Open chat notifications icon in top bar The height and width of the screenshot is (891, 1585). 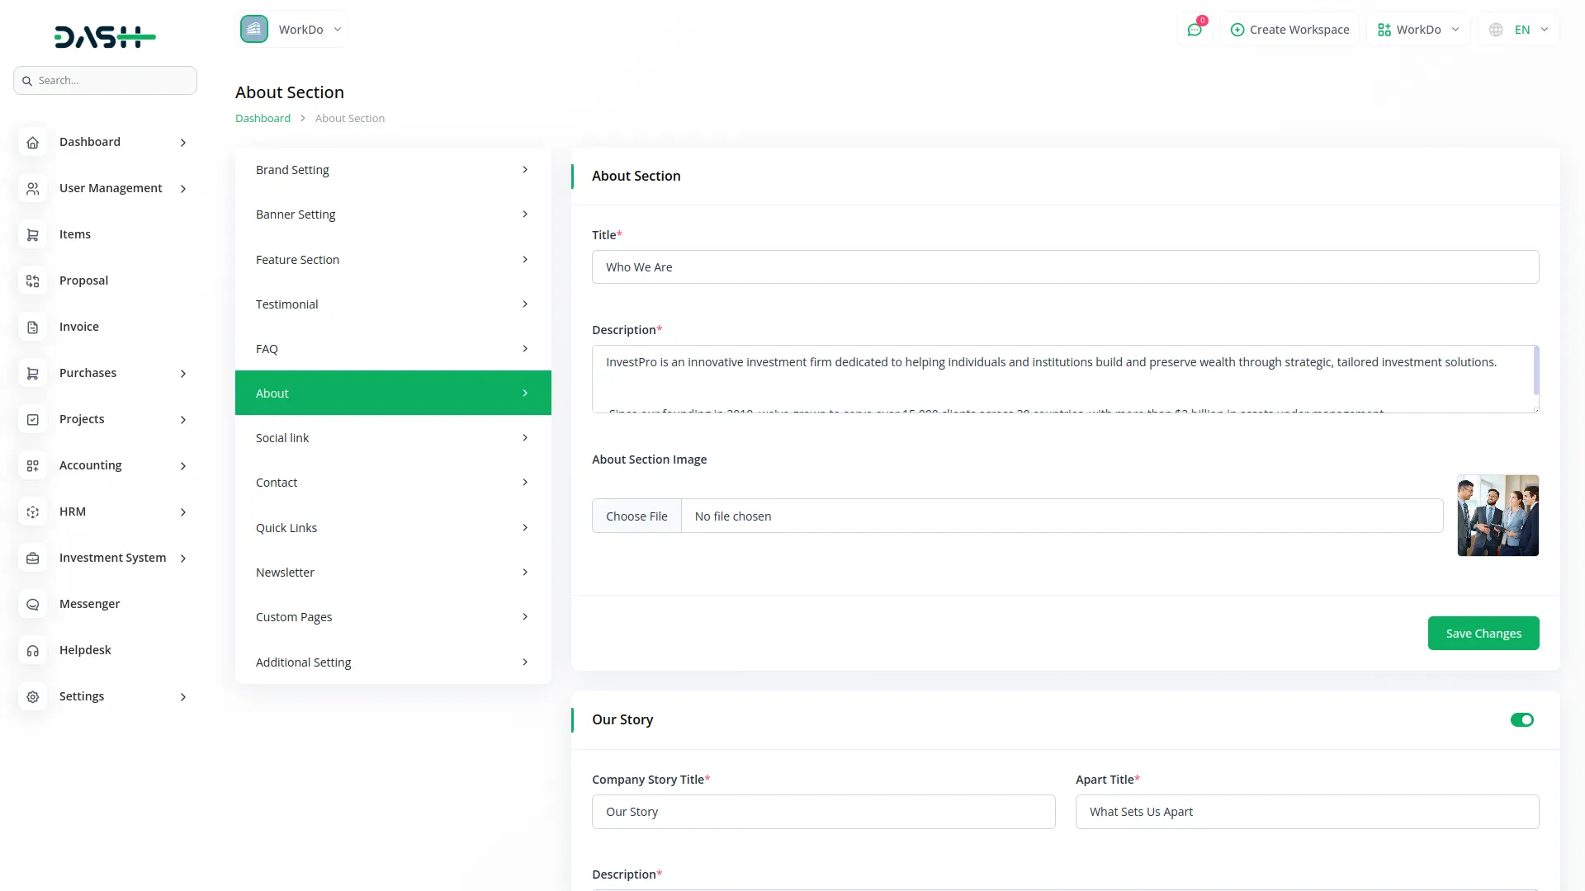click(1195, 30)
